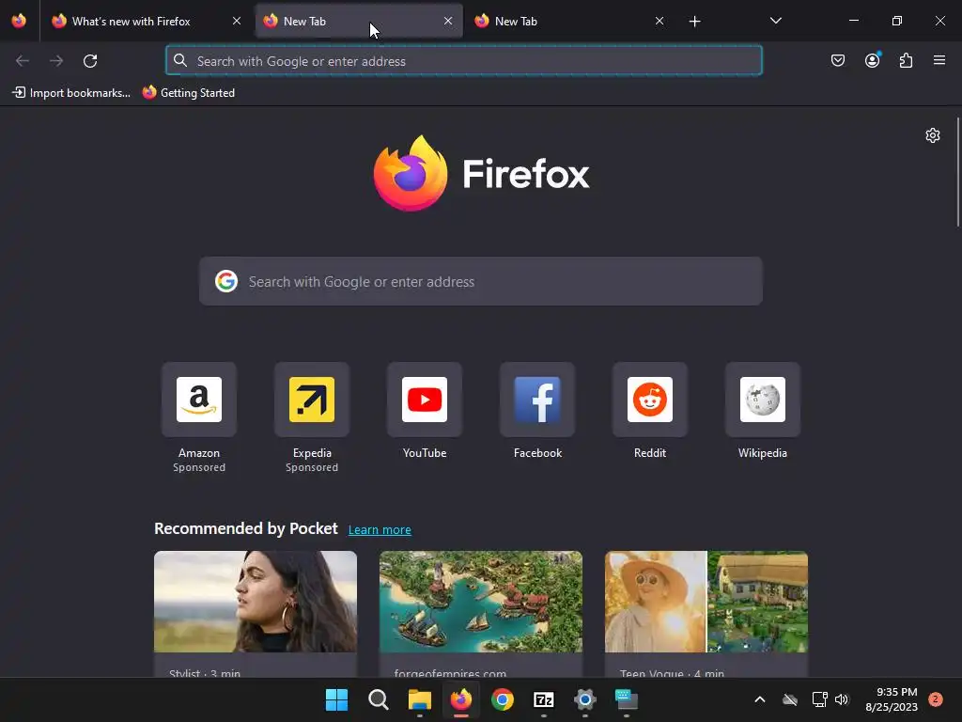
Task: Click Learn more link beside Pocket heading
Action: [380, 530]
